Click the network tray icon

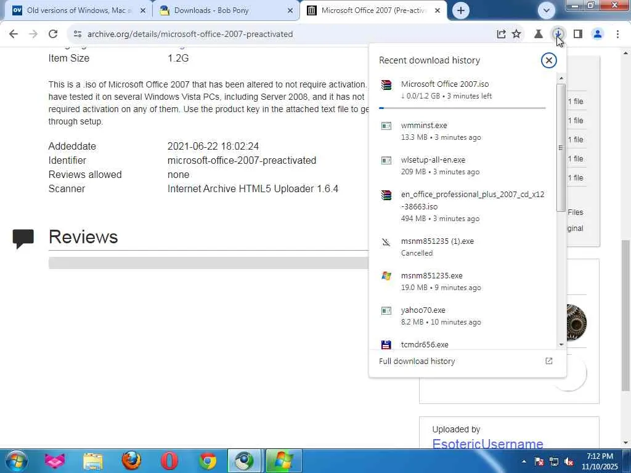554,461
